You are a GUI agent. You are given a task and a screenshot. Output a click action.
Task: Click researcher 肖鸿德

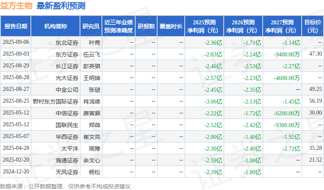(92, 101)
